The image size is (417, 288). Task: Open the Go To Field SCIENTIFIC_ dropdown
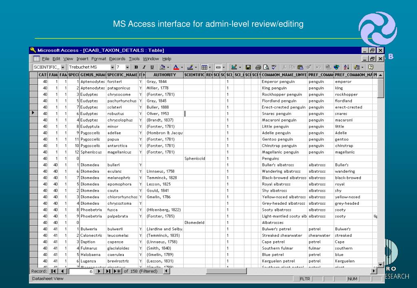[x=63, y=67]
